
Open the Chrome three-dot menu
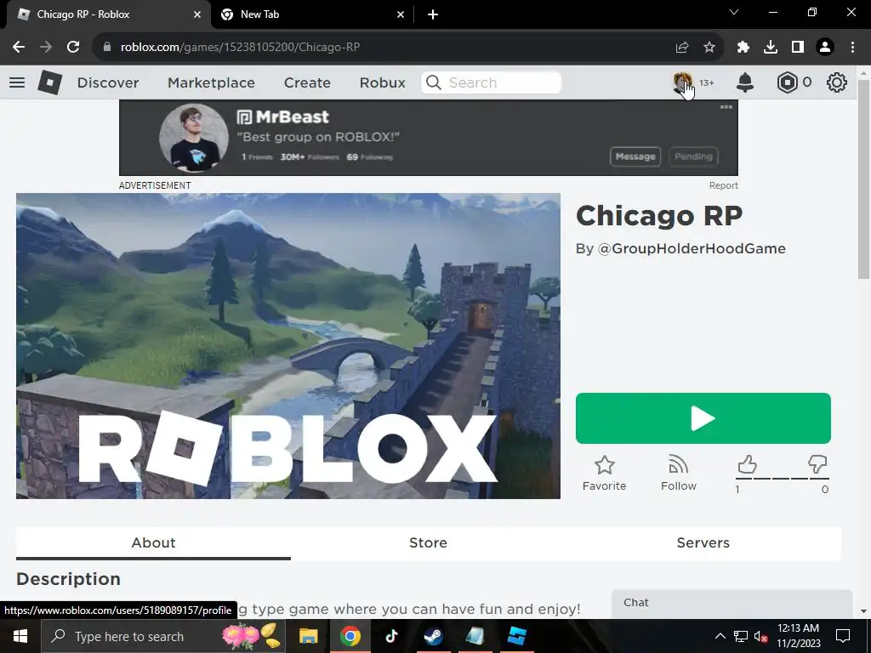(852, 48)
